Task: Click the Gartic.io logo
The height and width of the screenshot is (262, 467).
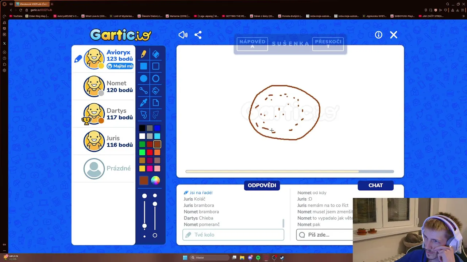Action: point(120,35)
